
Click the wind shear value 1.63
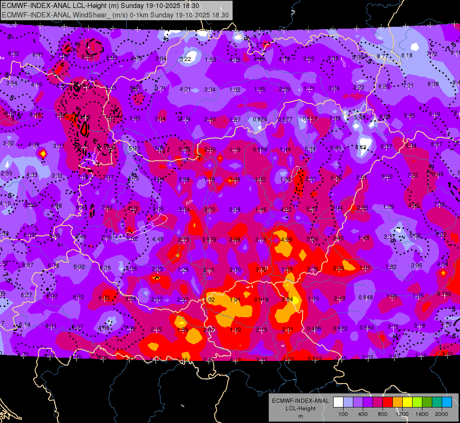(211, 60)
